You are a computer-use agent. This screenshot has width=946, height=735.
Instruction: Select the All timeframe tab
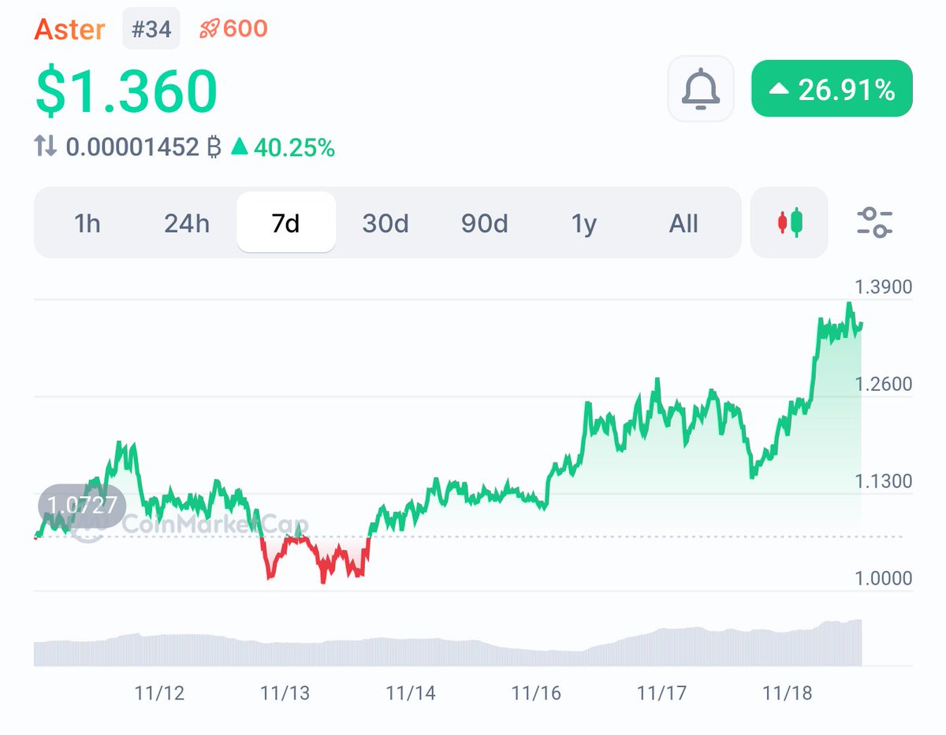683,224
